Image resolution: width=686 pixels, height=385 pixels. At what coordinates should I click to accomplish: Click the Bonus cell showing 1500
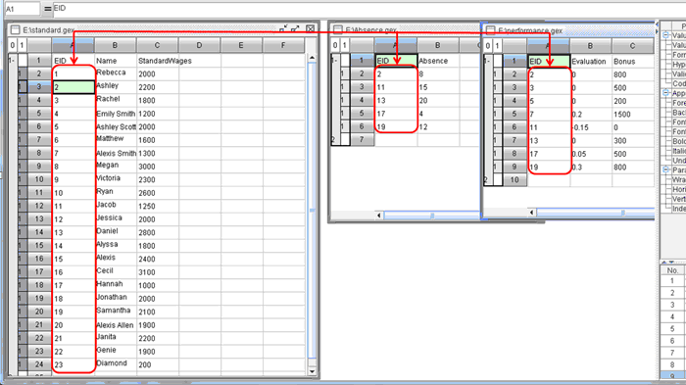tap(633, 115)
